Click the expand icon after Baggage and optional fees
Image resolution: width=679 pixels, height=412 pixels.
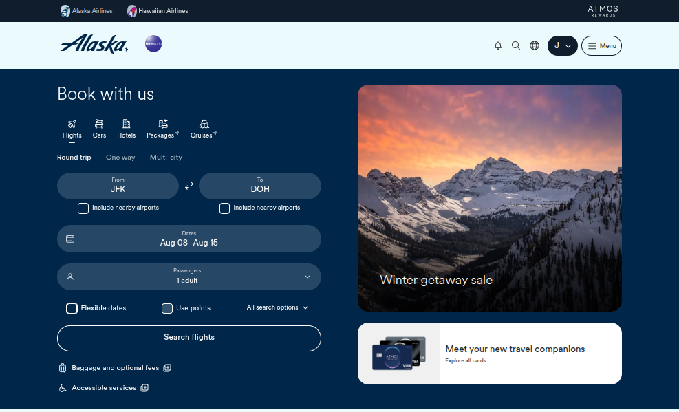pyautogui.click(x=167, y=368)
